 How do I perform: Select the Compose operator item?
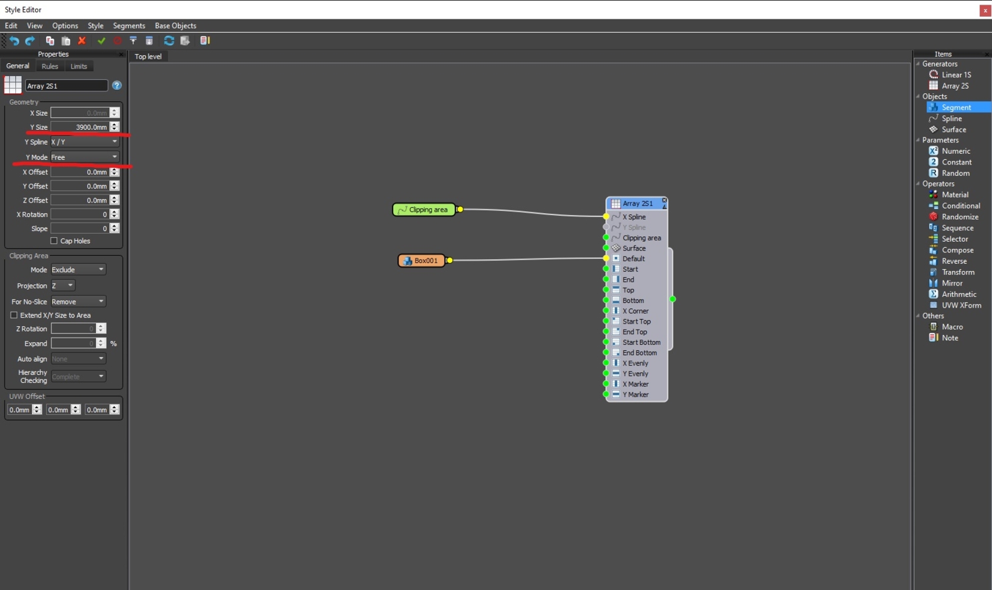coord(957,250)
